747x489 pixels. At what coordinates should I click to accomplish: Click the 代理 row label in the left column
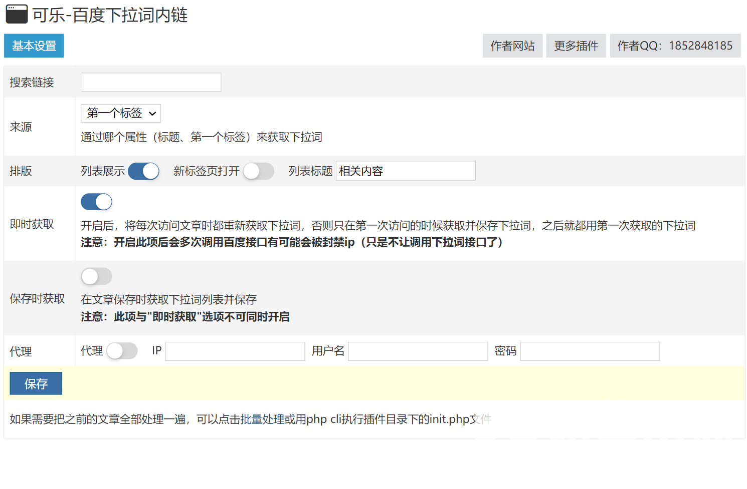click(21, 351)
